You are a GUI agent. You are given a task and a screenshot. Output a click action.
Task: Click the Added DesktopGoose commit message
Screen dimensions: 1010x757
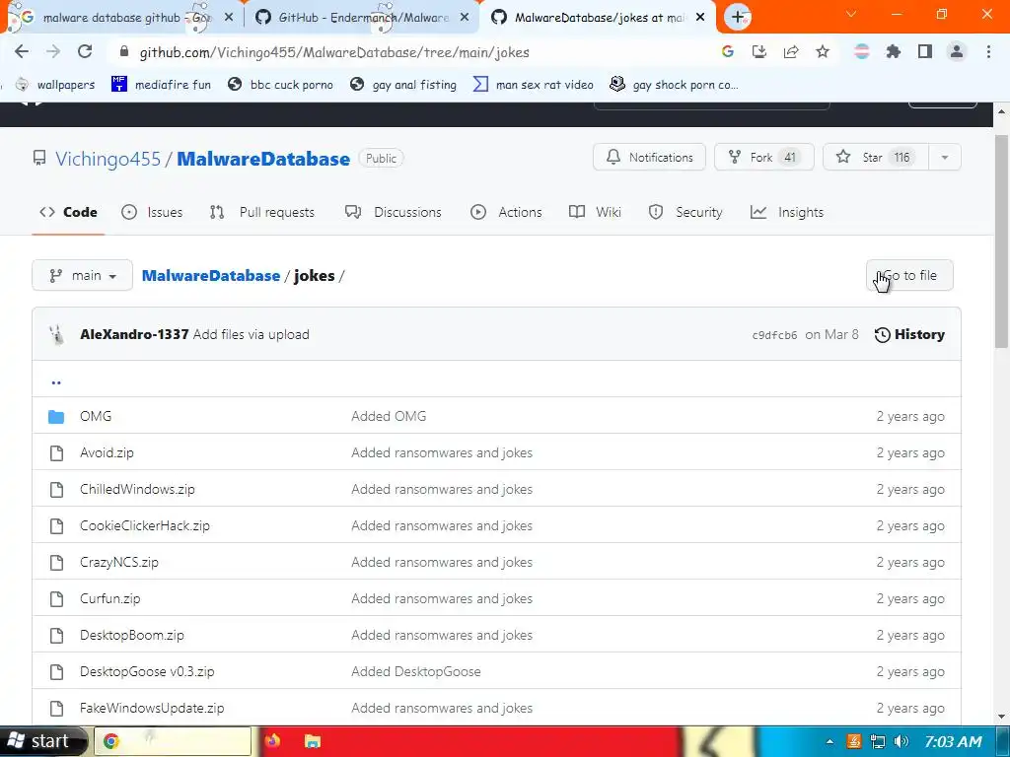tap(416, 672)
